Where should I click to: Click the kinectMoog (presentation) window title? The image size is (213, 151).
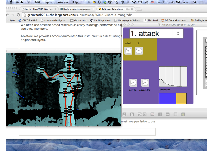pyautogui.click(x=178, y=25)
